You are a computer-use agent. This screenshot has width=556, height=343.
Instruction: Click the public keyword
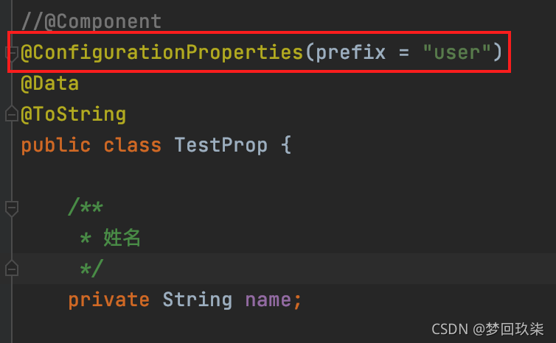[55, 145]
